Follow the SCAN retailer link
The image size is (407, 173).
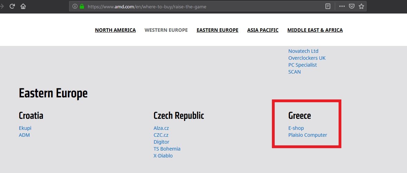(x=294, y=72)
